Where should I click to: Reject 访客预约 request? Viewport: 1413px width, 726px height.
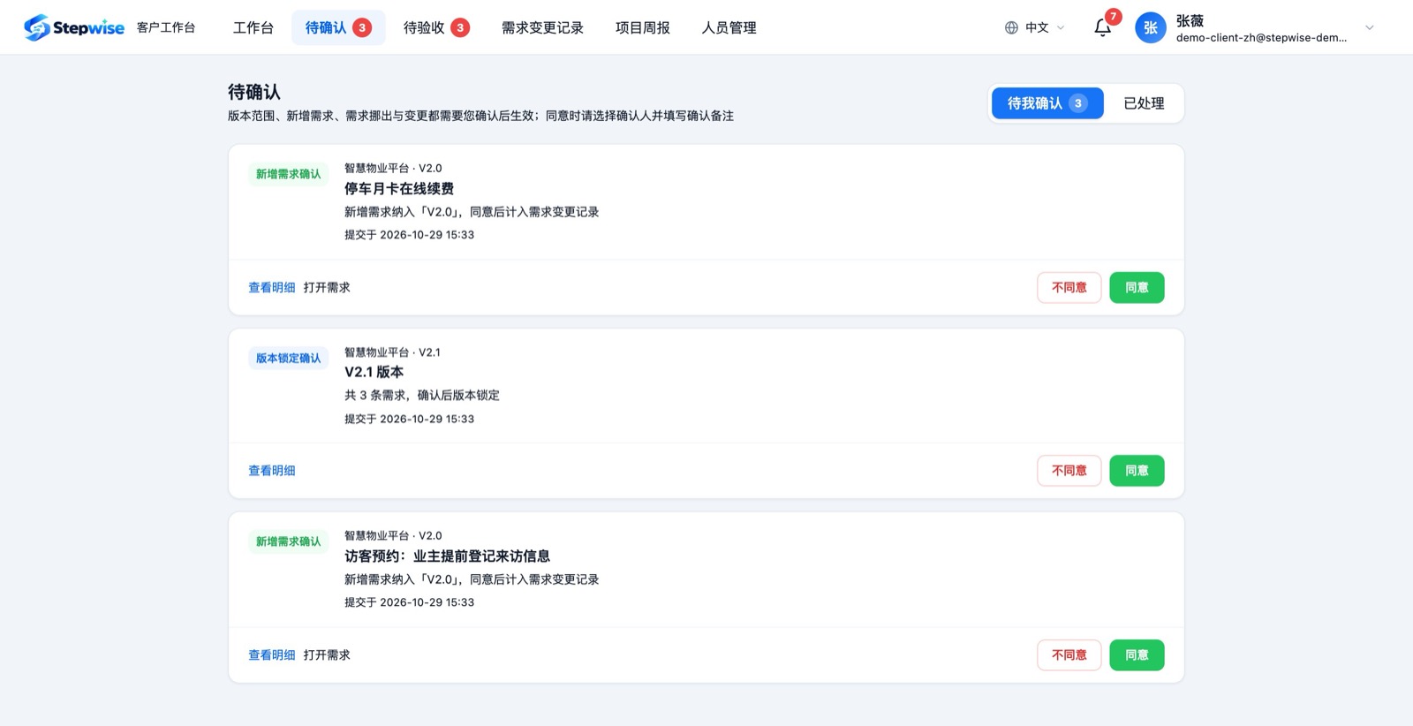click(x=1069, y=654)
